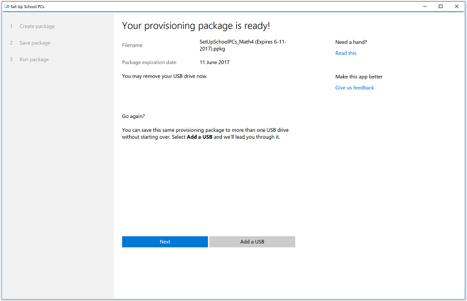This screenshot has height=301, width=467.
Task: Click the Make this app better label
Action: pyautogui.click(x=359, y=77)
